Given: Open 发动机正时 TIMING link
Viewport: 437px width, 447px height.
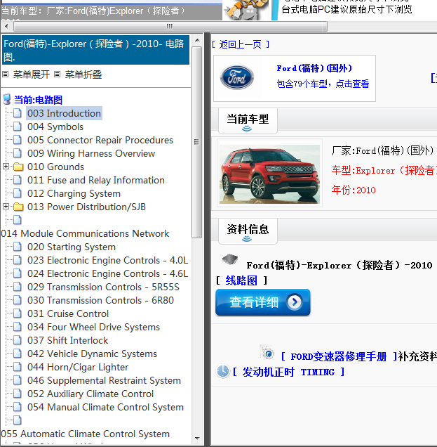Looking at the screenshot, I should click(x=288, y=372).
